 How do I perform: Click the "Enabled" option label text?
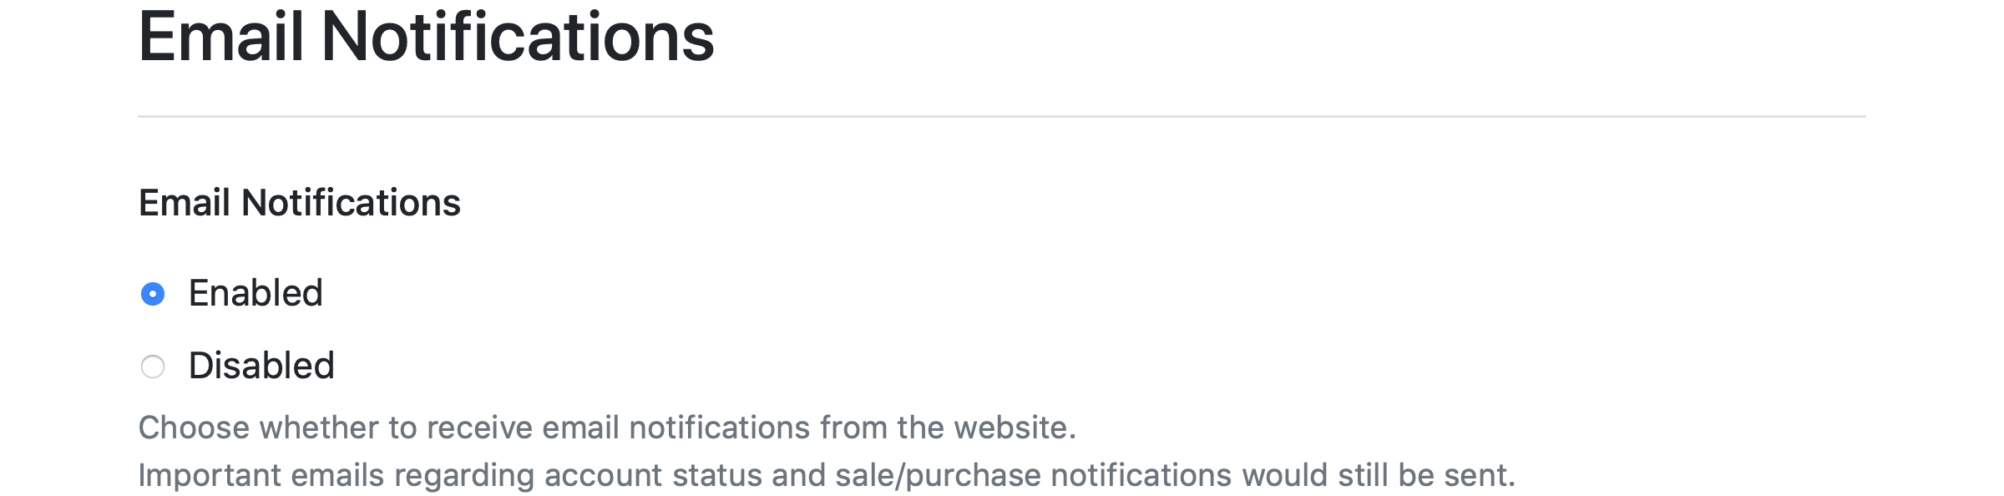pyautogui.click(x=256, y=294)
